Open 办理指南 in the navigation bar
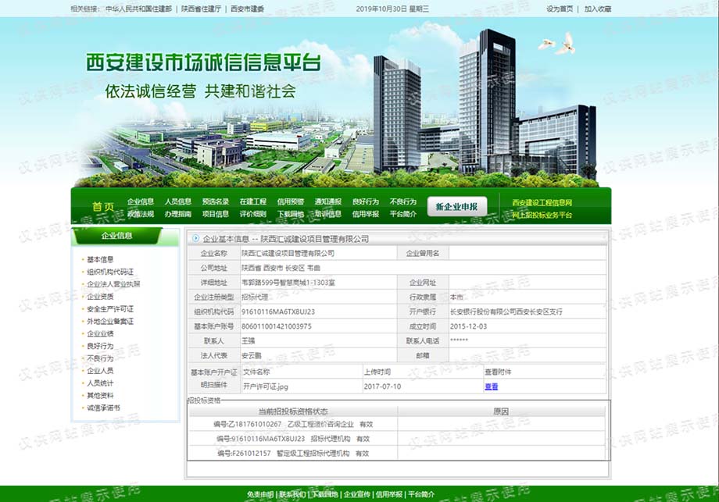The image size is (719, 502). (x=178, y=214)
